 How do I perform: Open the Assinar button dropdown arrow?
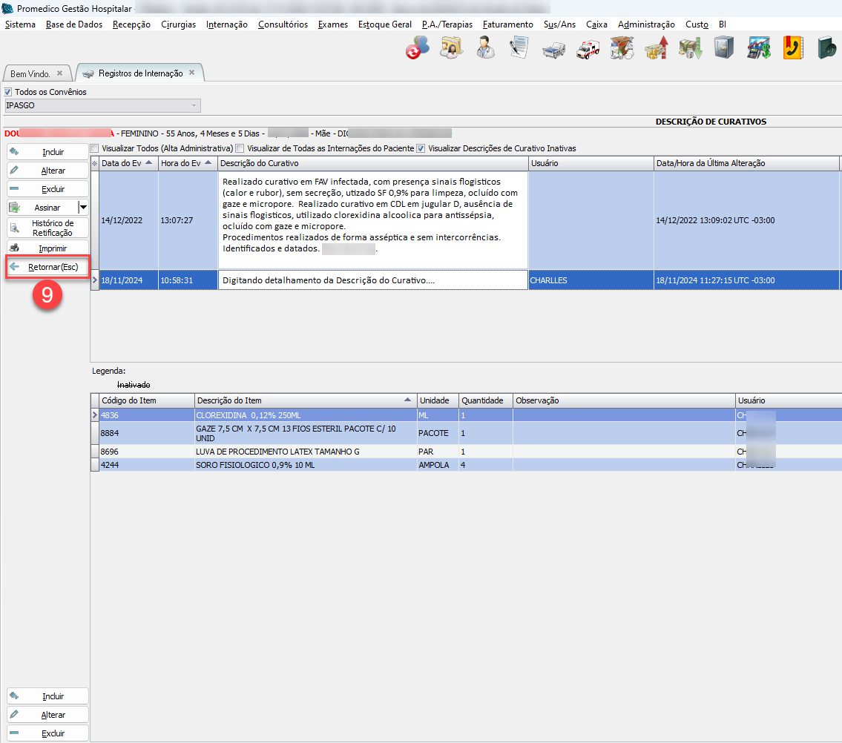click(83, 208)
